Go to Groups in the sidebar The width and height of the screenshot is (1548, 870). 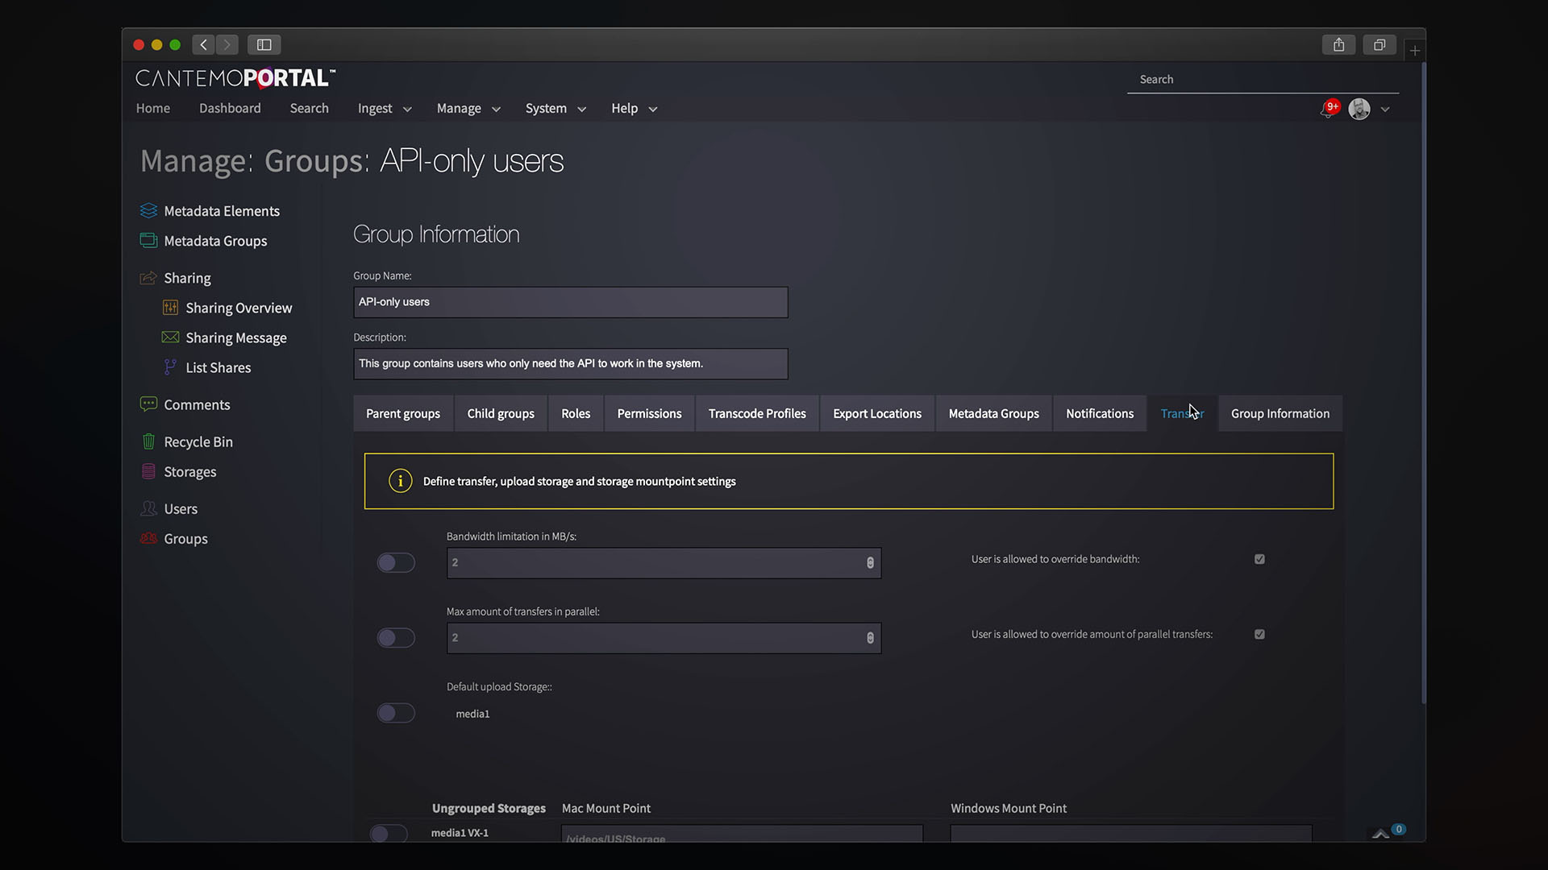tap(185, 538)
